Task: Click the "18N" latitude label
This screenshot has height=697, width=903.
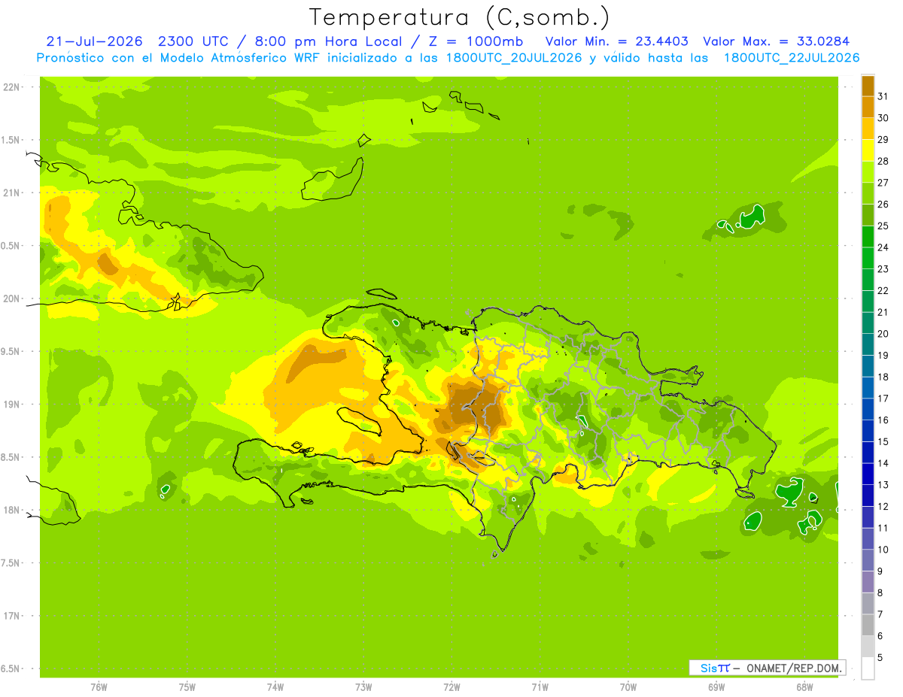Action: click(12, 510)
